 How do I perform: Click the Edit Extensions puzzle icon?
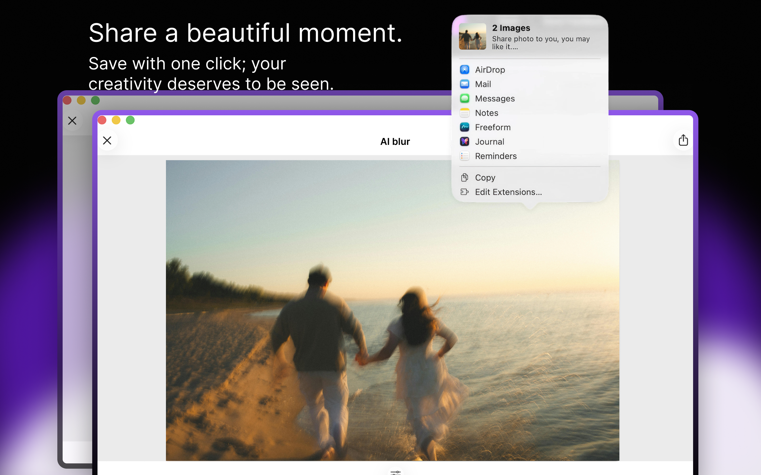click(465, 192)
